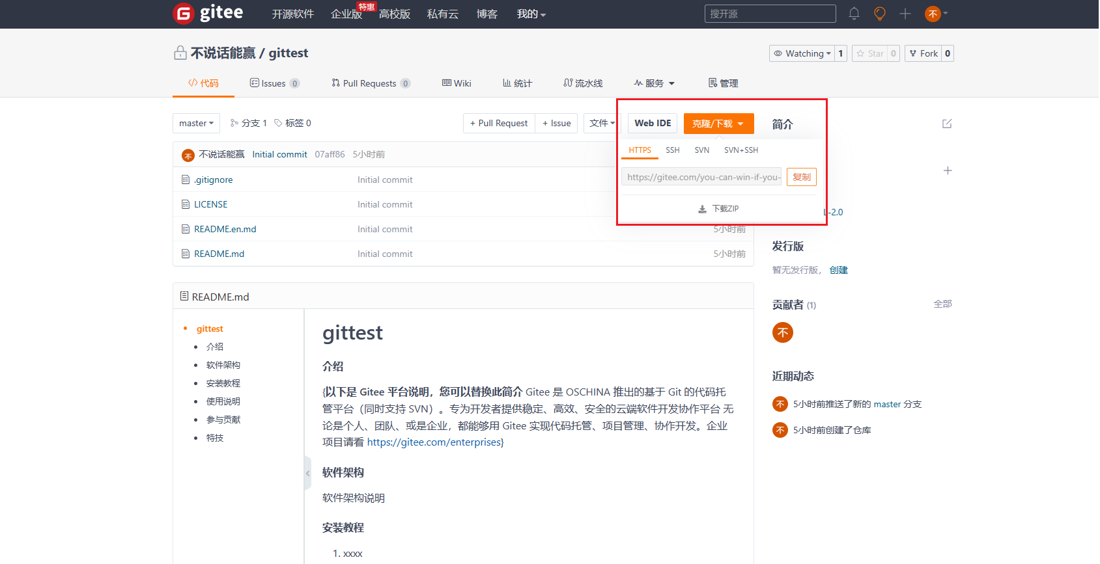Open 开源软件 in top navigation
The width and height of the screenshot is (1100, 564).
pyautogui.click(x=292, y=14)
